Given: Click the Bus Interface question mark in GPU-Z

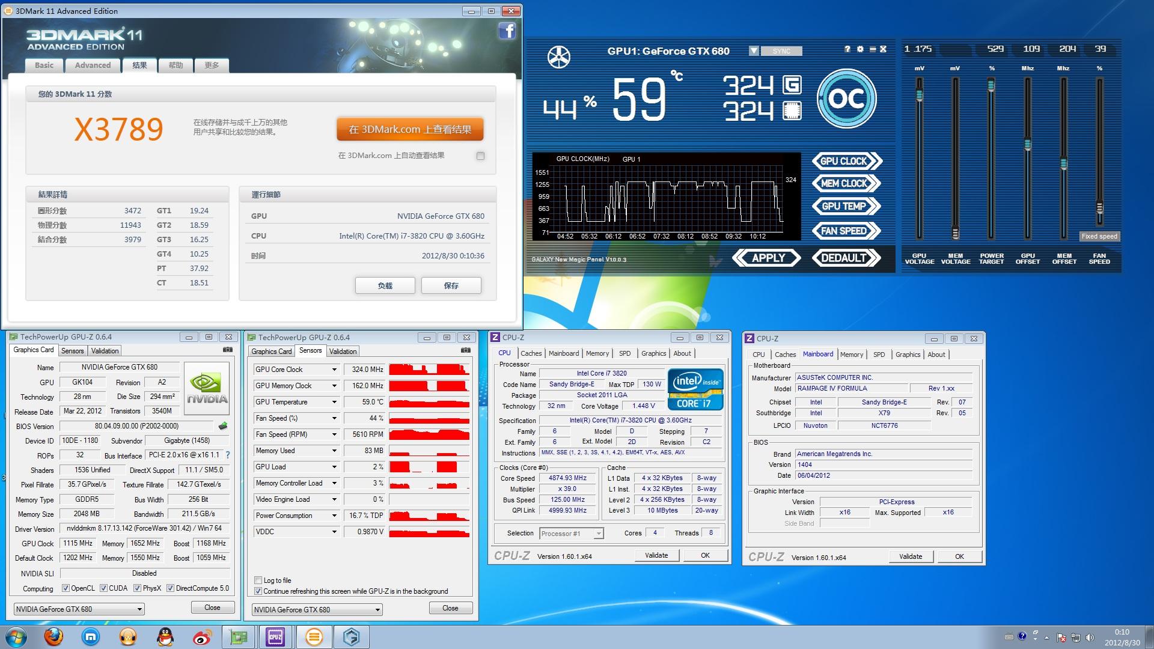Looking at the screenshot, I should (228, 455).
